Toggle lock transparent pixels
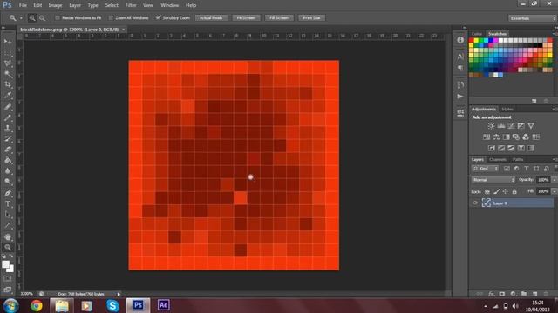This screenshot has height=313, width=558. 487,191
